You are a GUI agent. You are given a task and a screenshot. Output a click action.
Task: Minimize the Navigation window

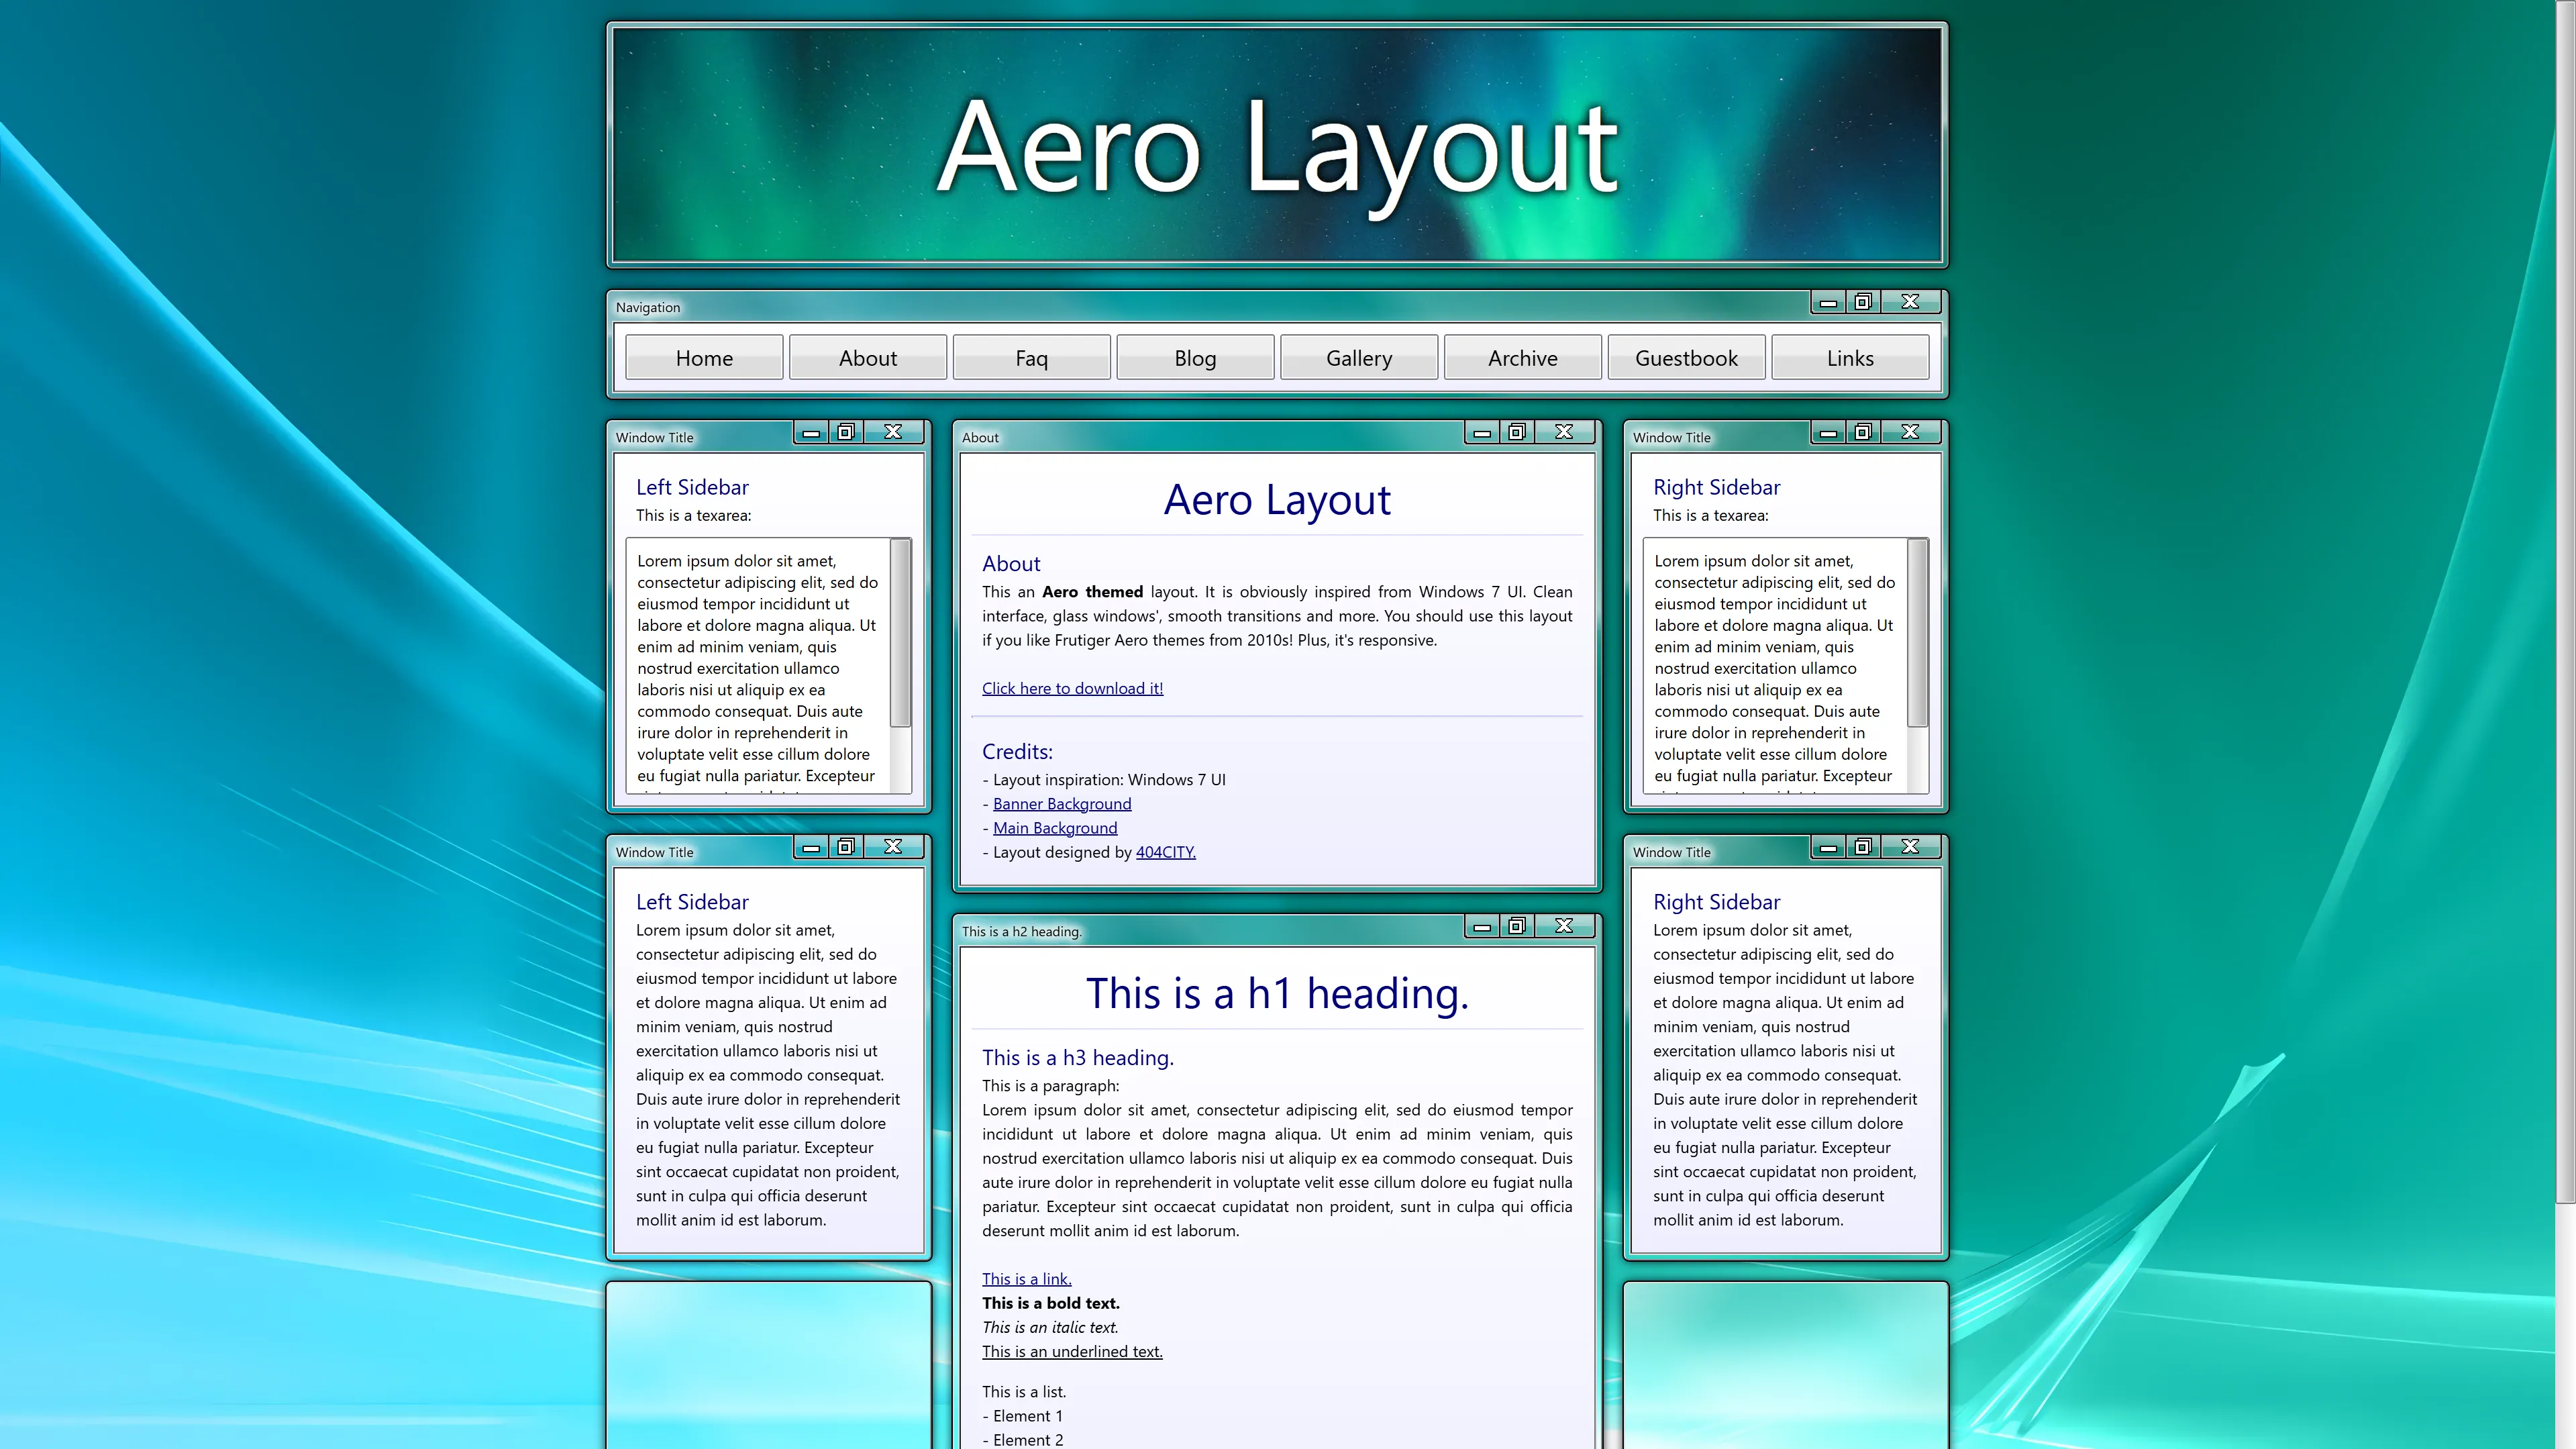(1829, 301)
